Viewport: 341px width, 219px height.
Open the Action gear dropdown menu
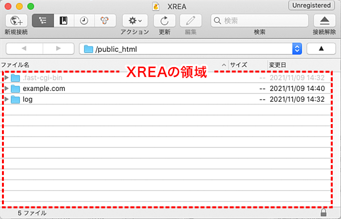135,20
